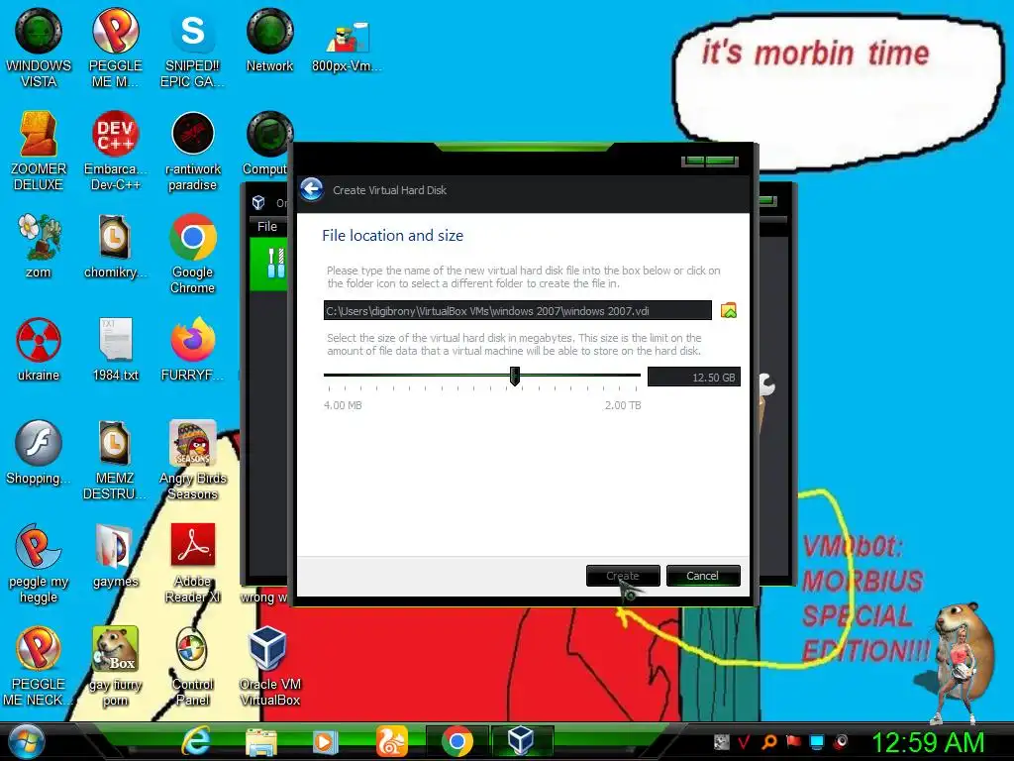Open the PEGGLE ME M... desktop icon
This screenshot has width=1014, height=761.
click(115, 49)
